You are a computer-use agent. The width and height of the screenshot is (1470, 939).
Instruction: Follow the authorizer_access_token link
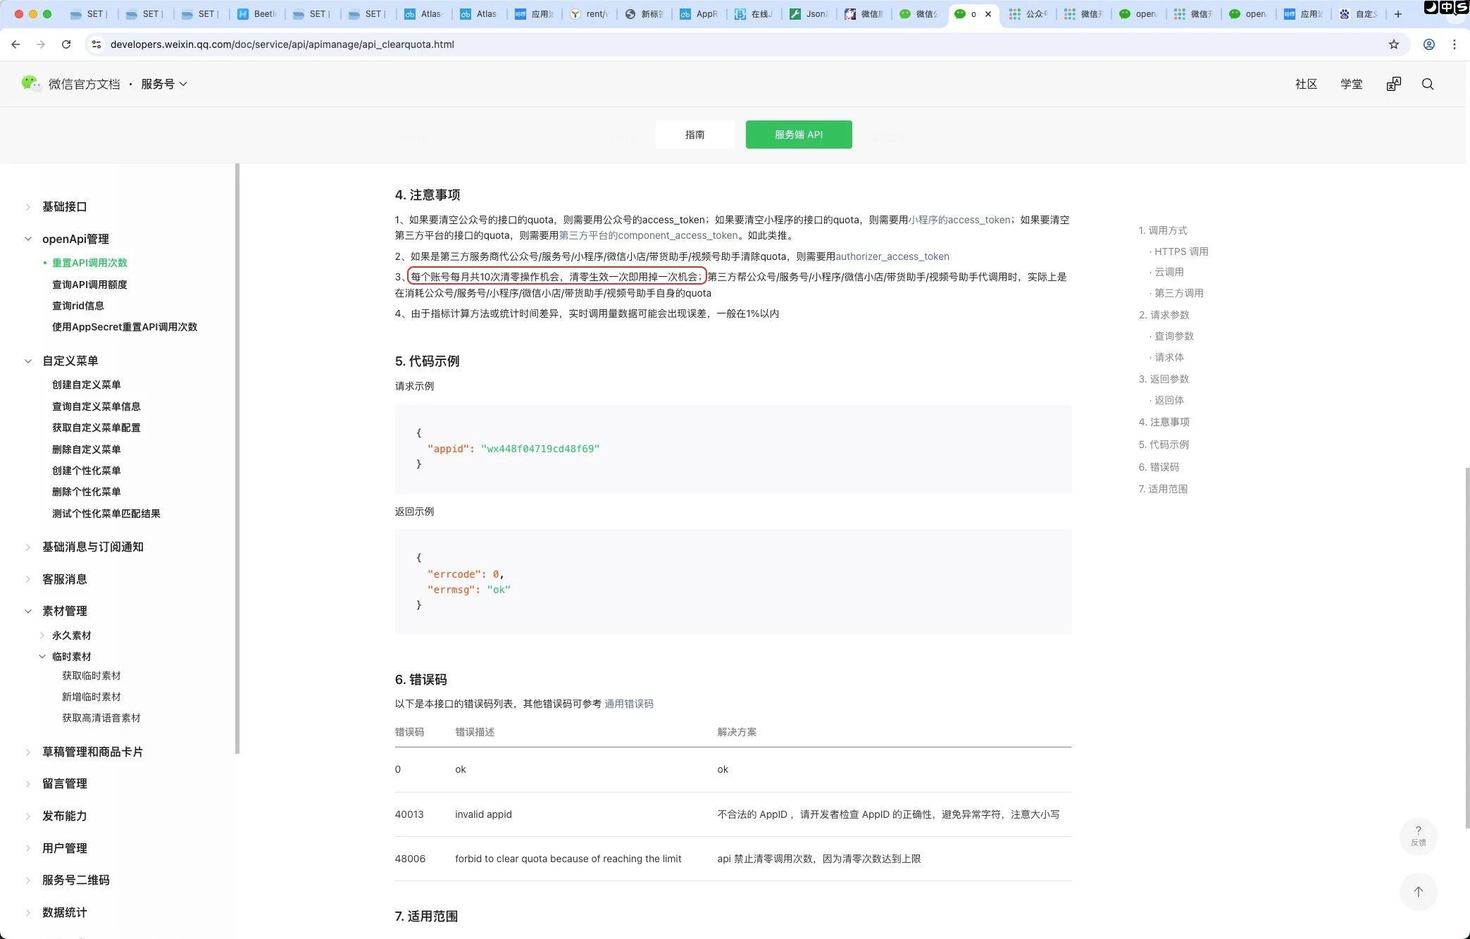[892, 256]
